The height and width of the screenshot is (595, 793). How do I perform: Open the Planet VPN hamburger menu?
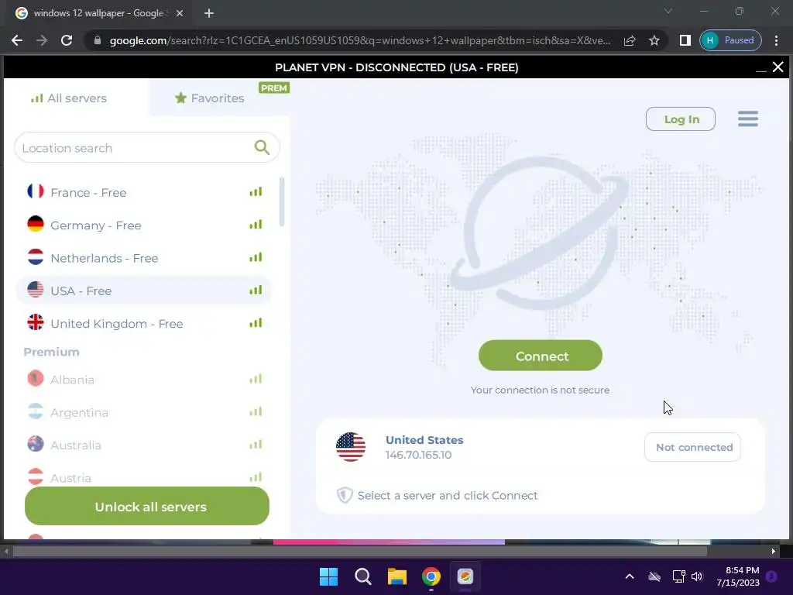(747, 119)
